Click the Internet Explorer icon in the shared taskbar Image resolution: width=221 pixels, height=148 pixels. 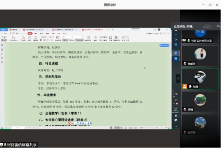pyautogui.click(x=176, y=44)
